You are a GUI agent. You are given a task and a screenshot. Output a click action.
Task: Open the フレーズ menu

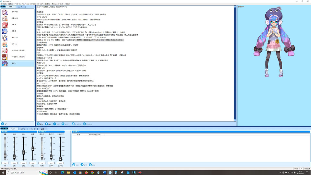[x=40, y=4]
